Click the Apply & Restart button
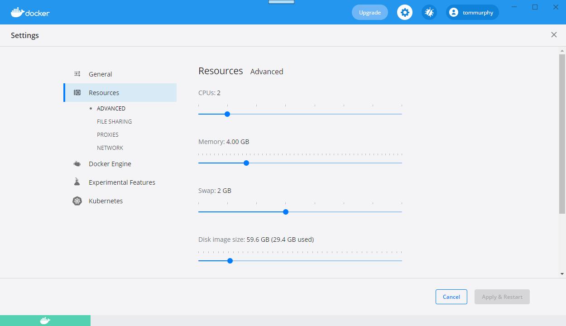 tap(502, 297)
